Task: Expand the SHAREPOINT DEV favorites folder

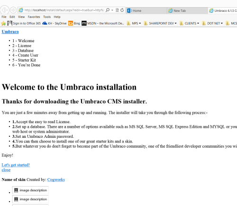Action: (160, 23)
